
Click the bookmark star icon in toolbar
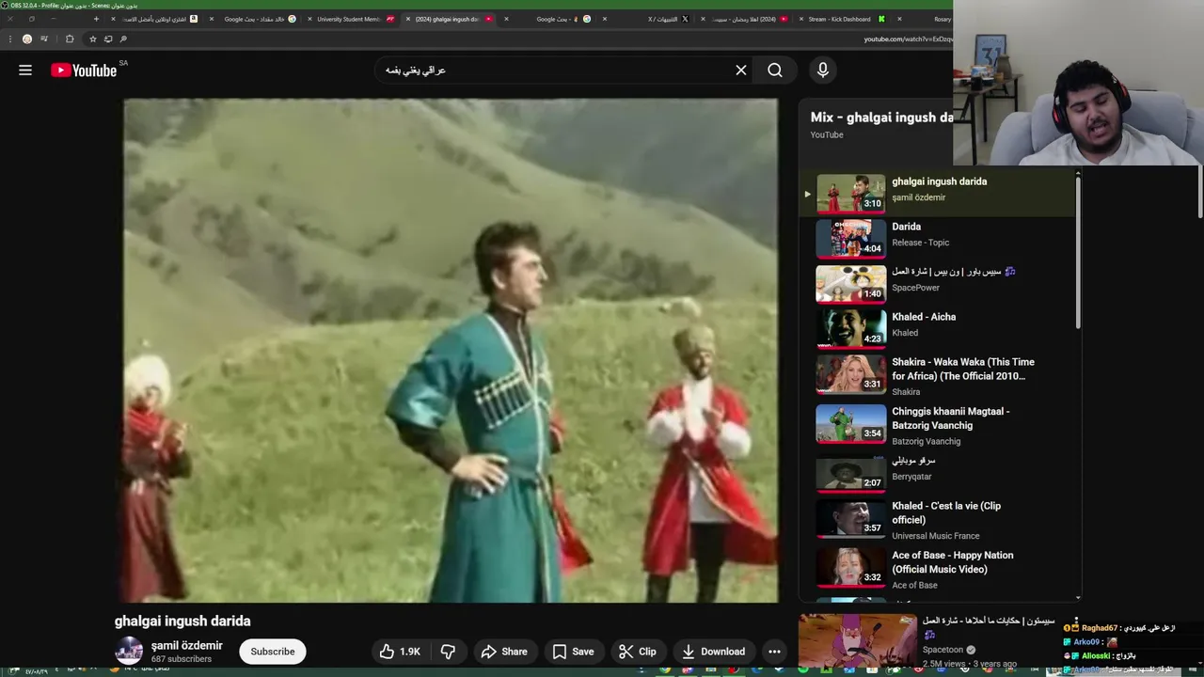pos(92,39)
